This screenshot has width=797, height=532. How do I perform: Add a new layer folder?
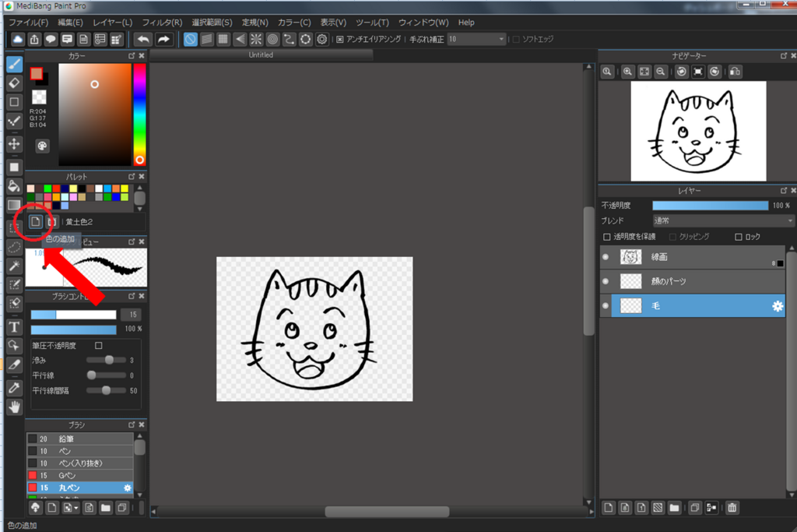point(674,508)
